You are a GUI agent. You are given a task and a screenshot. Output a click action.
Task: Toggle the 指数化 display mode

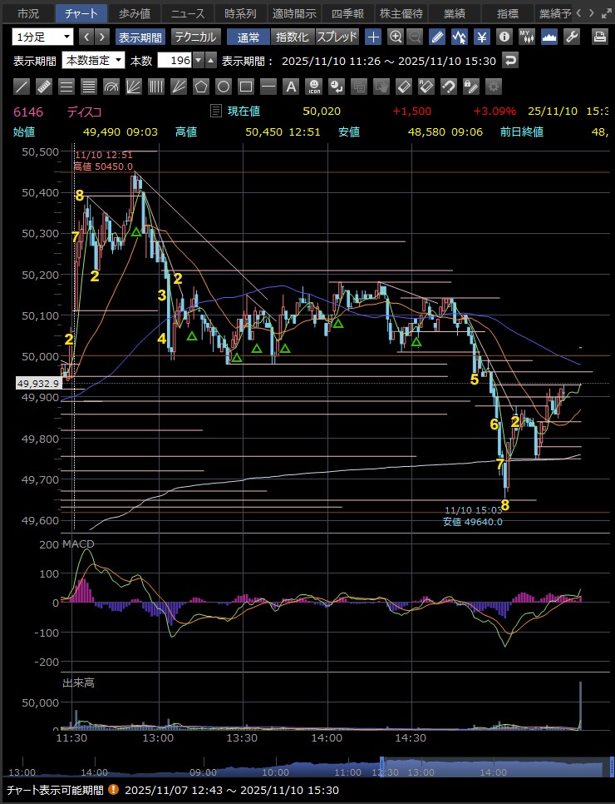click(292, 37)
